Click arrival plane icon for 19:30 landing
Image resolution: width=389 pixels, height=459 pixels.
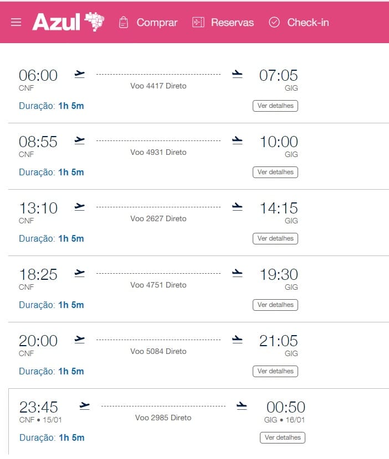point(237,273)
